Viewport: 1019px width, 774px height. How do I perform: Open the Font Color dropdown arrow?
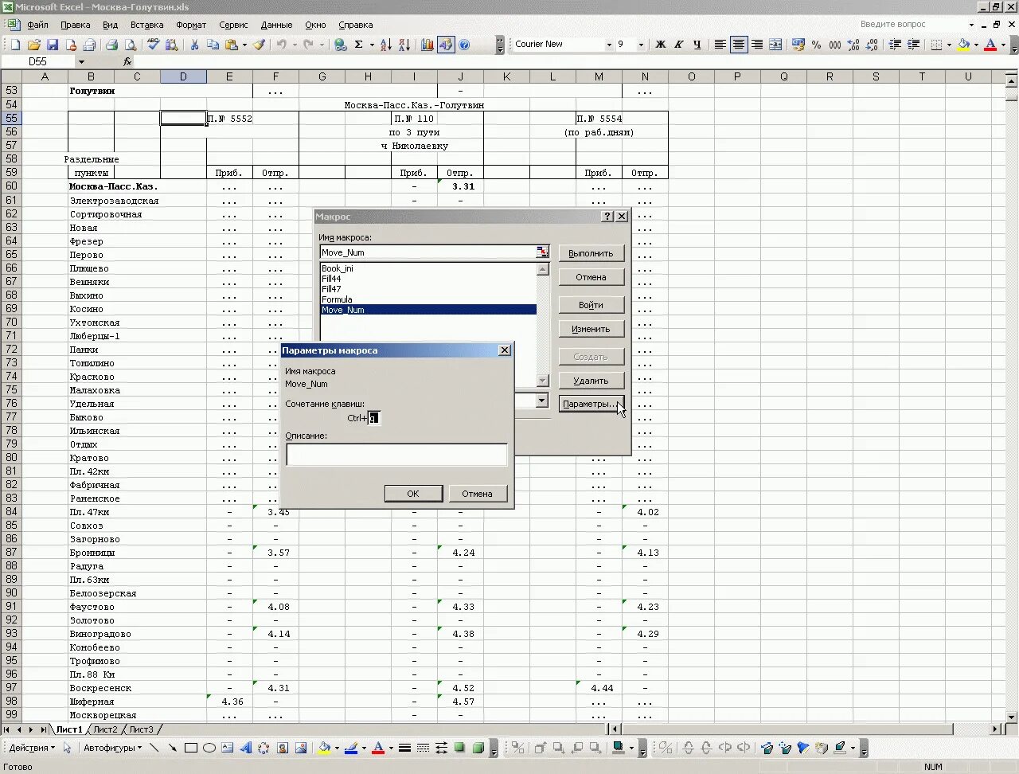tap(1003, 45)
